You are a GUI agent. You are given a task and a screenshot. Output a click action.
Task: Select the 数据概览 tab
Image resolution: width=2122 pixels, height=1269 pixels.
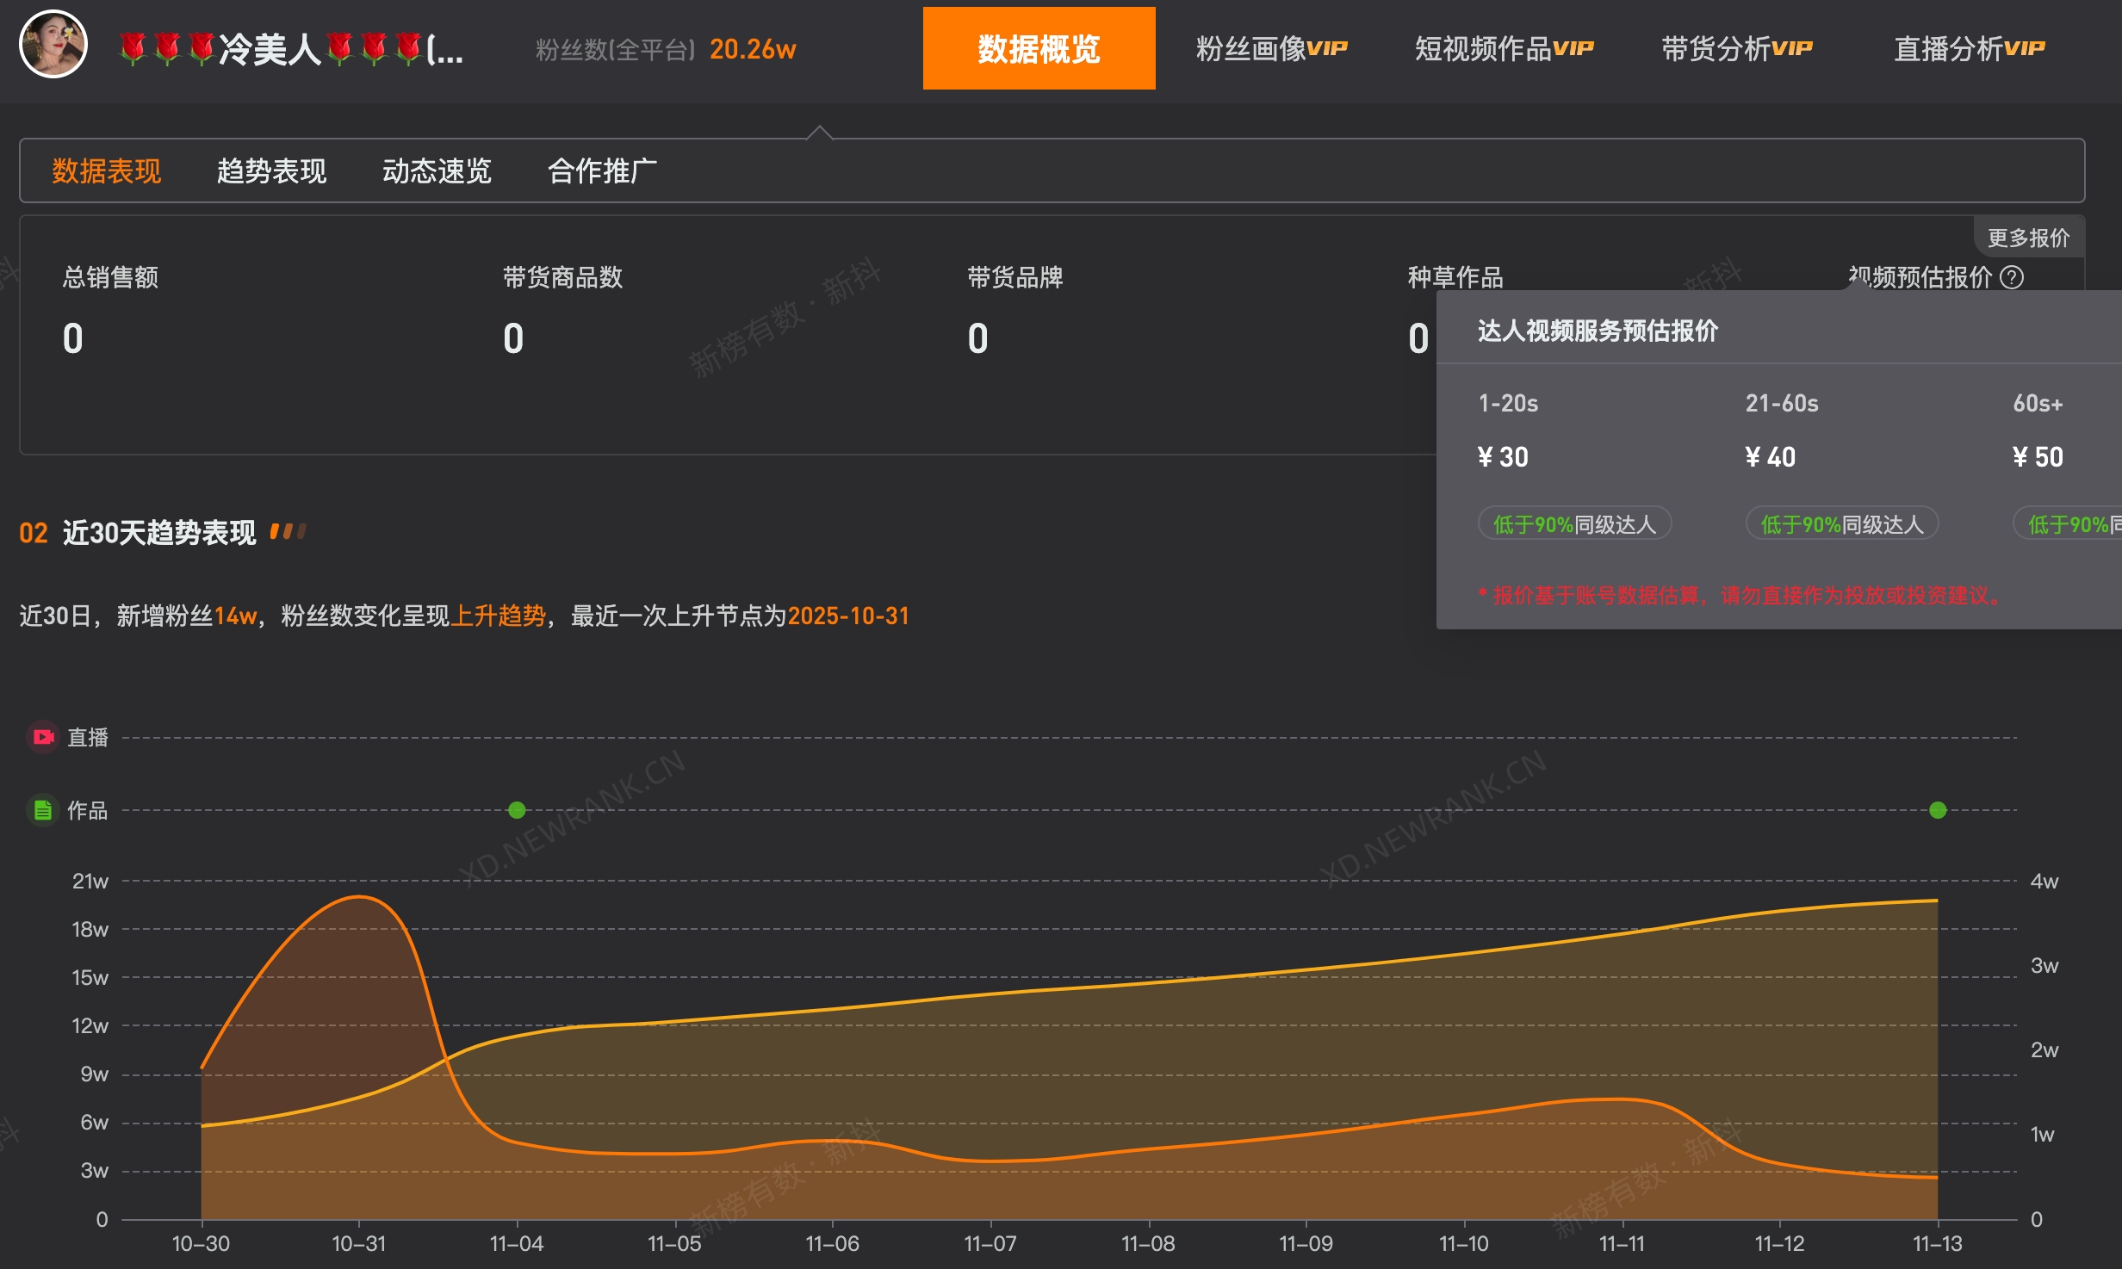1039,49
